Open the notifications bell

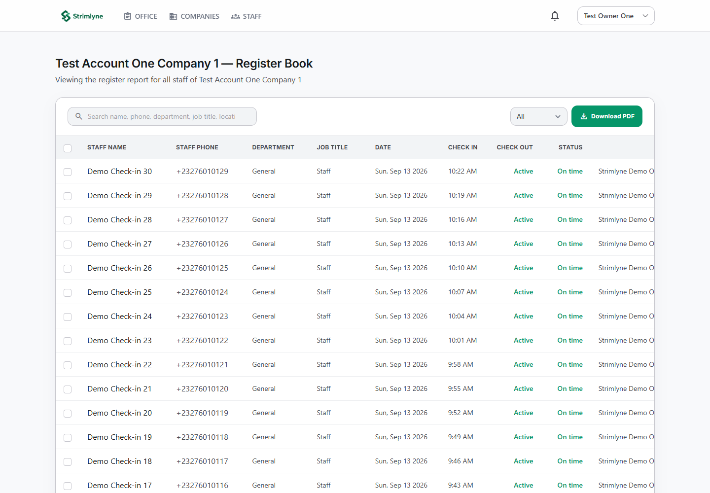click(555, 16)
